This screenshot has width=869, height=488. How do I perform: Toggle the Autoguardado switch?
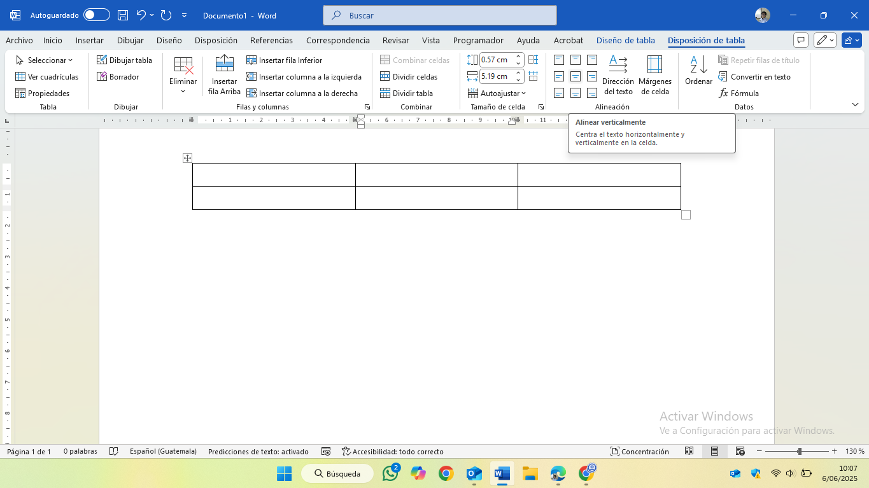point(96,15)
